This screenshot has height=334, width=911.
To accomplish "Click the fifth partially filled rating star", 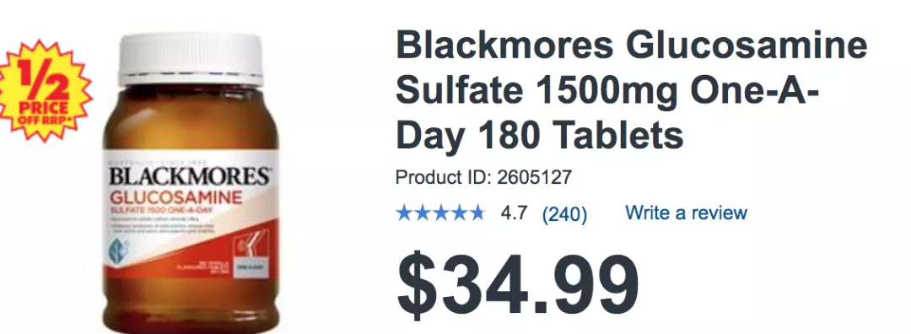I will pos(476,213).
